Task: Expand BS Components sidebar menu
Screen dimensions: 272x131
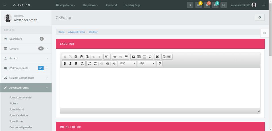Action: point(26,68)
